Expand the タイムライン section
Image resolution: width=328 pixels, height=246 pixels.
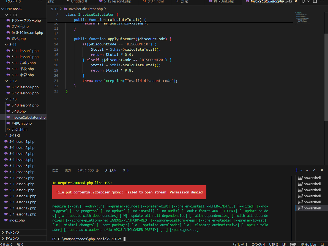click(x=23, y=239)
